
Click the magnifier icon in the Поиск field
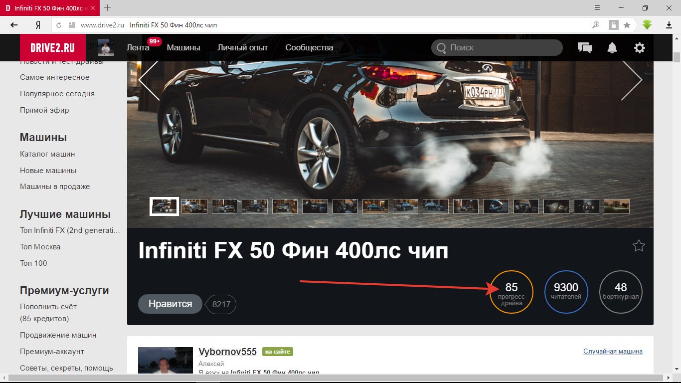coord(441,48)
